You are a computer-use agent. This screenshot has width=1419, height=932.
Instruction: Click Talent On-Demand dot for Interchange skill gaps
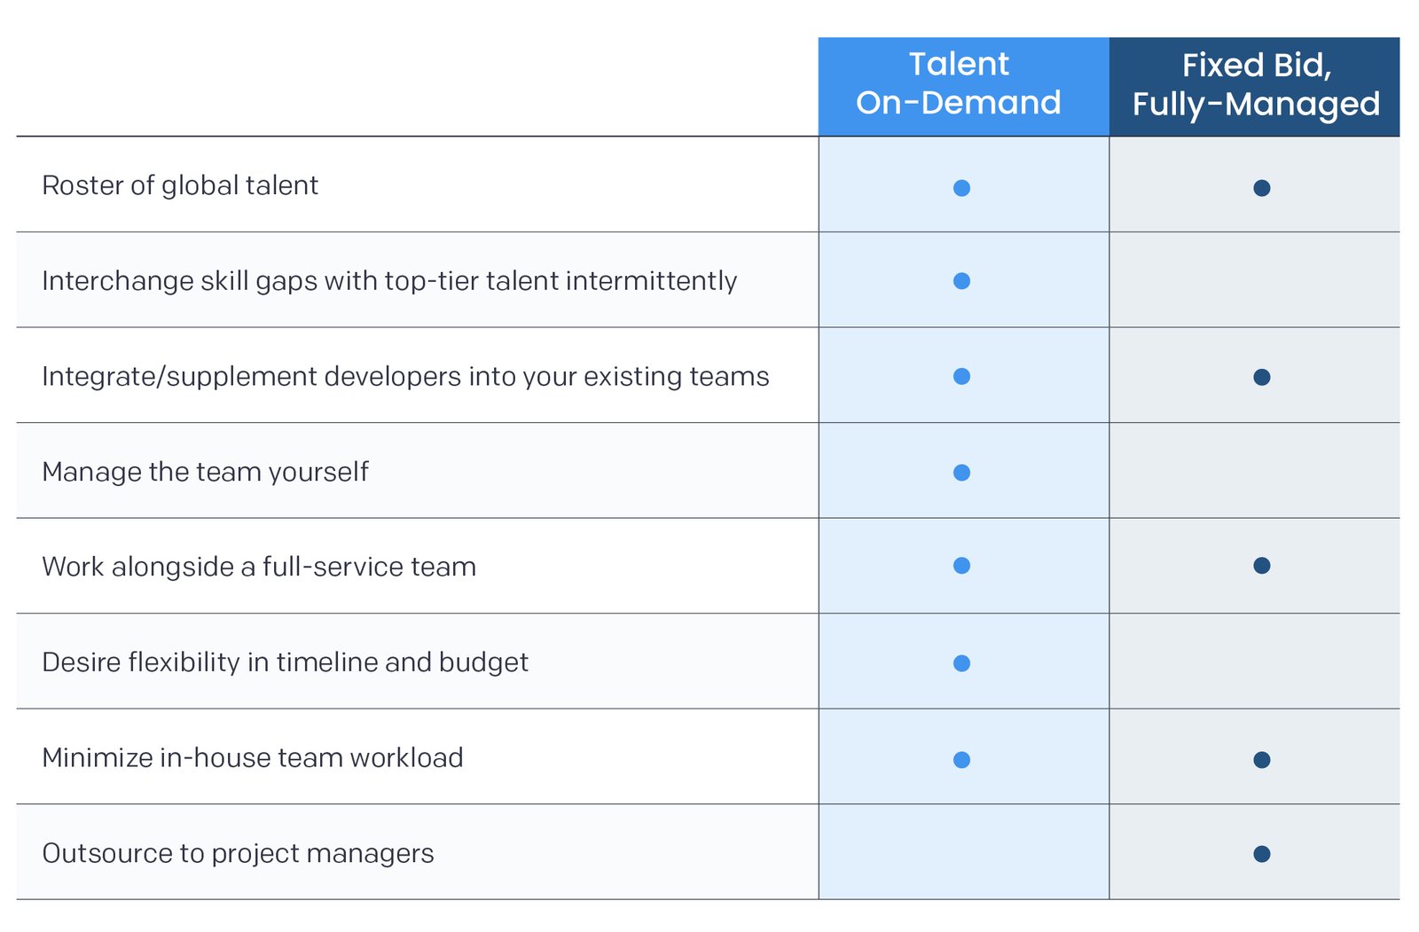[x=961, y=281]
